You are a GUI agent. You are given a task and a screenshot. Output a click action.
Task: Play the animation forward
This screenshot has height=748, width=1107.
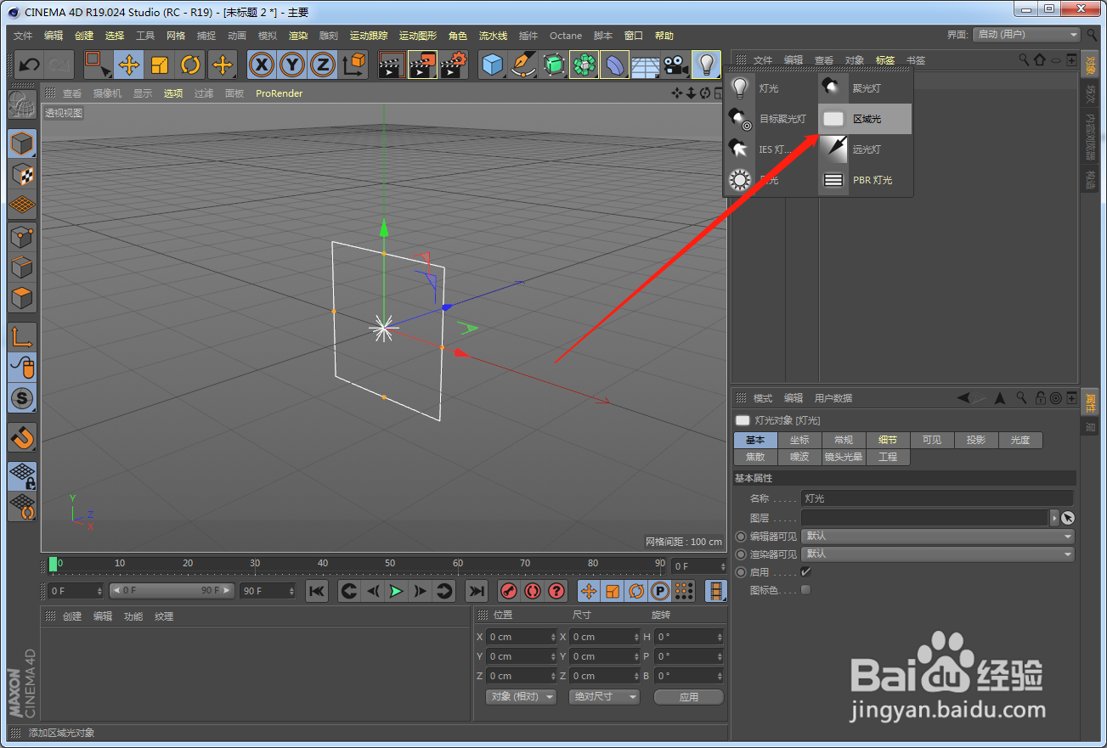coord(396,591)
